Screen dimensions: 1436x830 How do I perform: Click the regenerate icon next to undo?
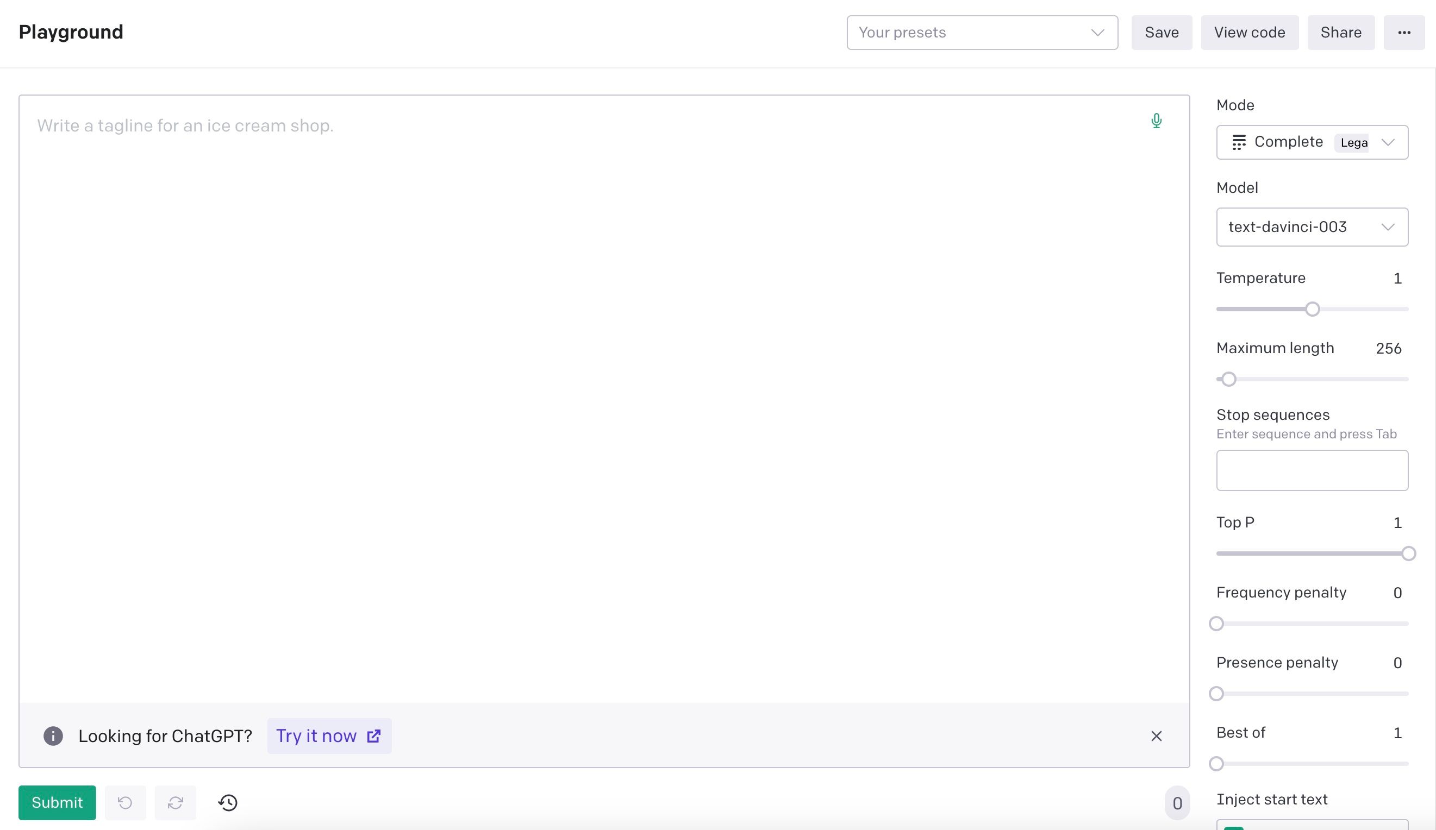(175, 803)
